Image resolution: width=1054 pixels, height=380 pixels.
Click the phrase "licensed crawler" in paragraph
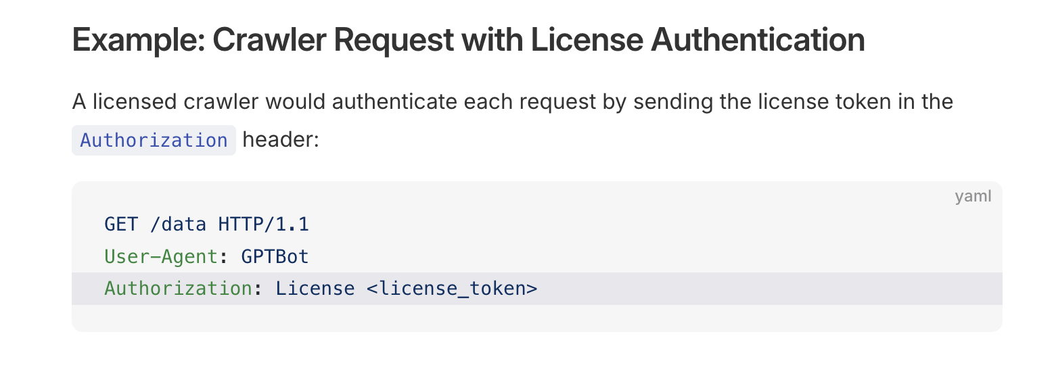point(173,102)
